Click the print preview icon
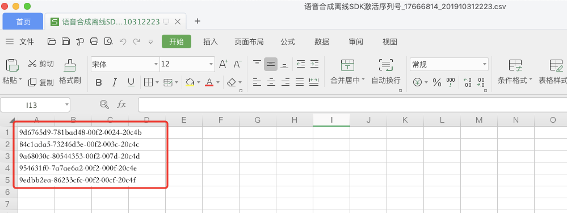The width and height of the screenshot is (567, 213). pos(108,41)
